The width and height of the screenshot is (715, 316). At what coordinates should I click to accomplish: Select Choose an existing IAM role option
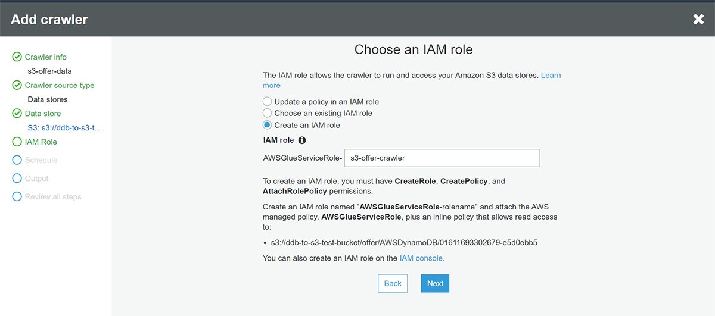(268, 113)
